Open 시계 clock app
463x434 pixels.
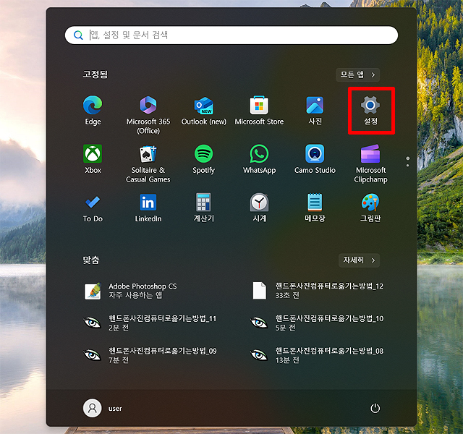(x=259, y=208)
